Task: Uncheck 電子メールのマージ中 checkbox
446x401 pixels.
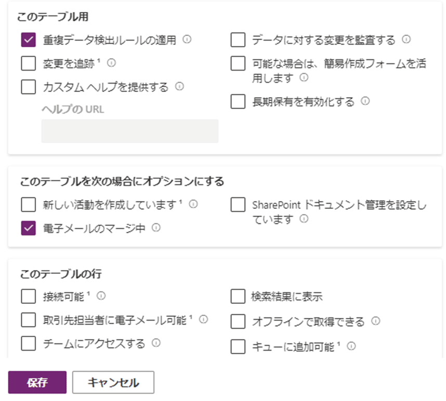Action: click(x=29, y=228)
